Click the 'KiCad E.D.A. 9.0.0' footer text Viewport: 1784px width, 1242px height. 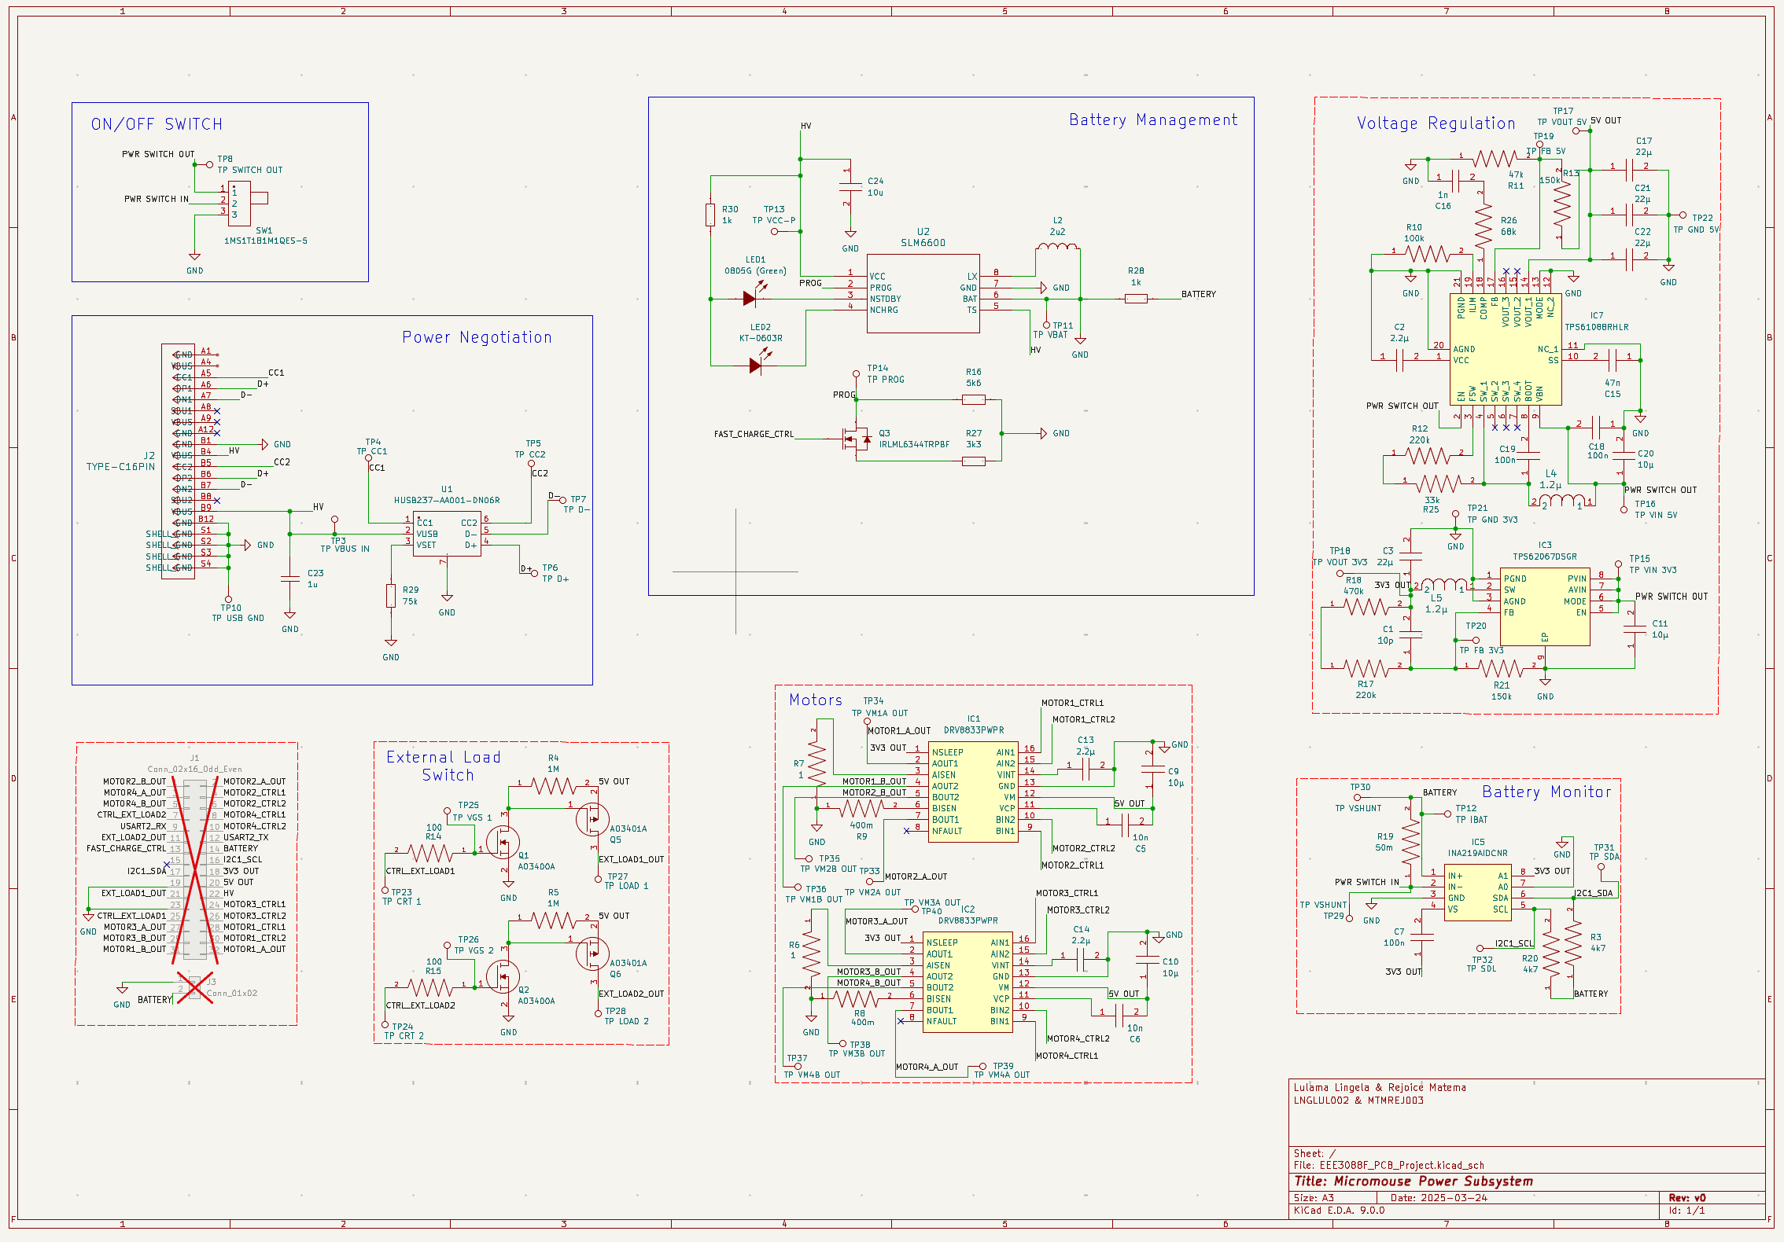click(x=1339, y=1211)
